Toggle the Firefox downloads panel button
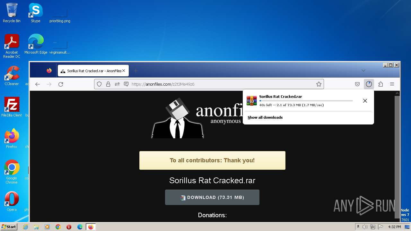Viewport: 411px width, 231px height. (x=369, y=84)
